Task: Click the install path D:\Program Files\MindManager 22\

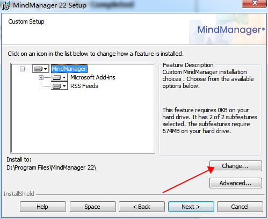Action: tap(52, 167)
